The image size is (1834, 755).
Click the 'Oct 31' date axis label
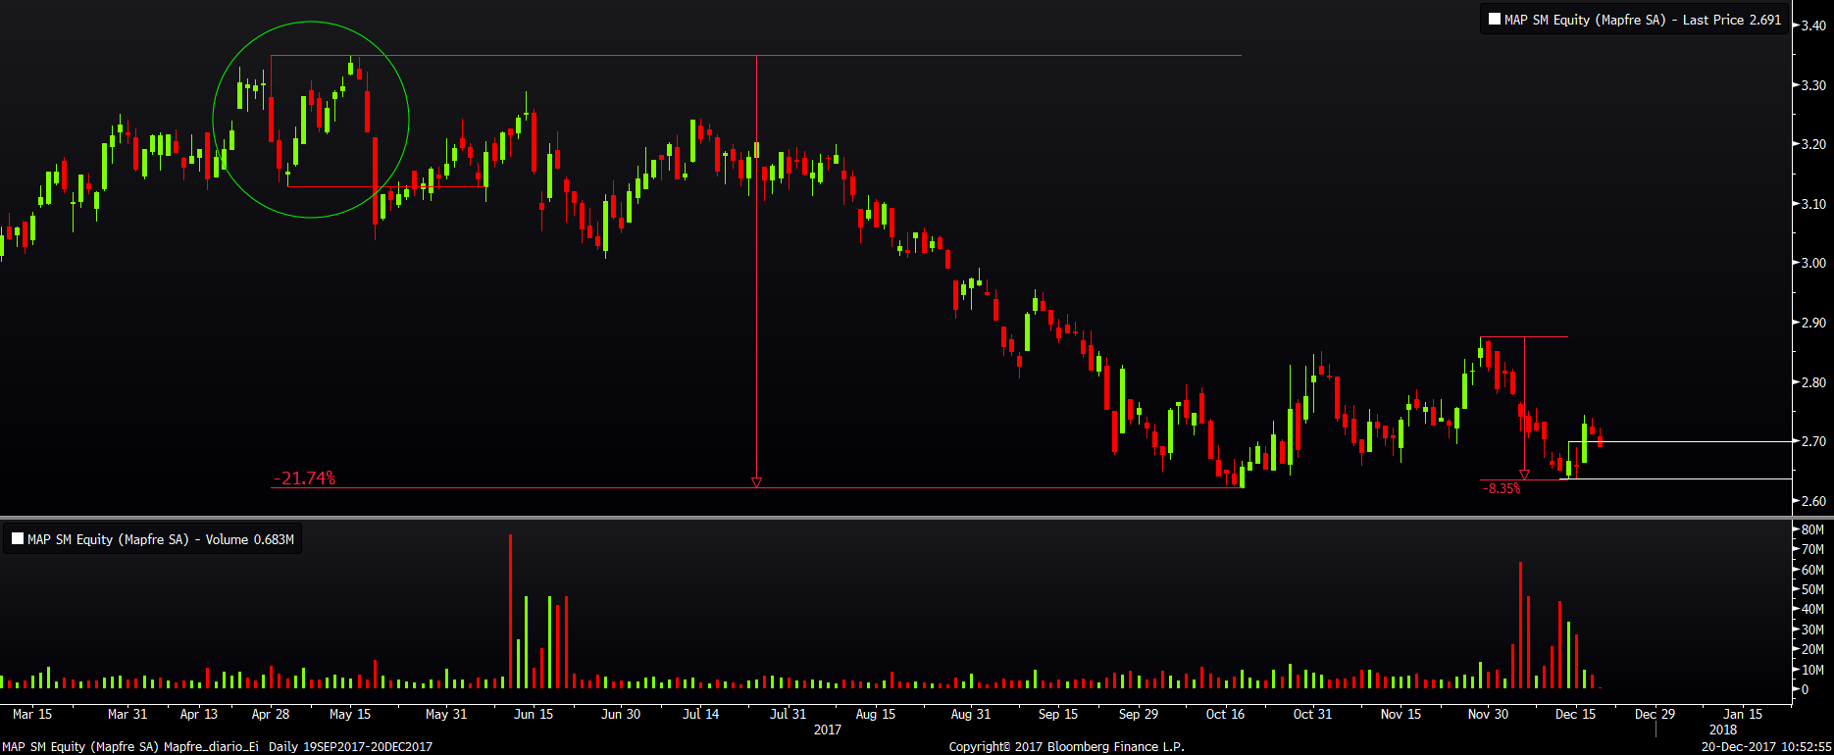(1313, 714)
